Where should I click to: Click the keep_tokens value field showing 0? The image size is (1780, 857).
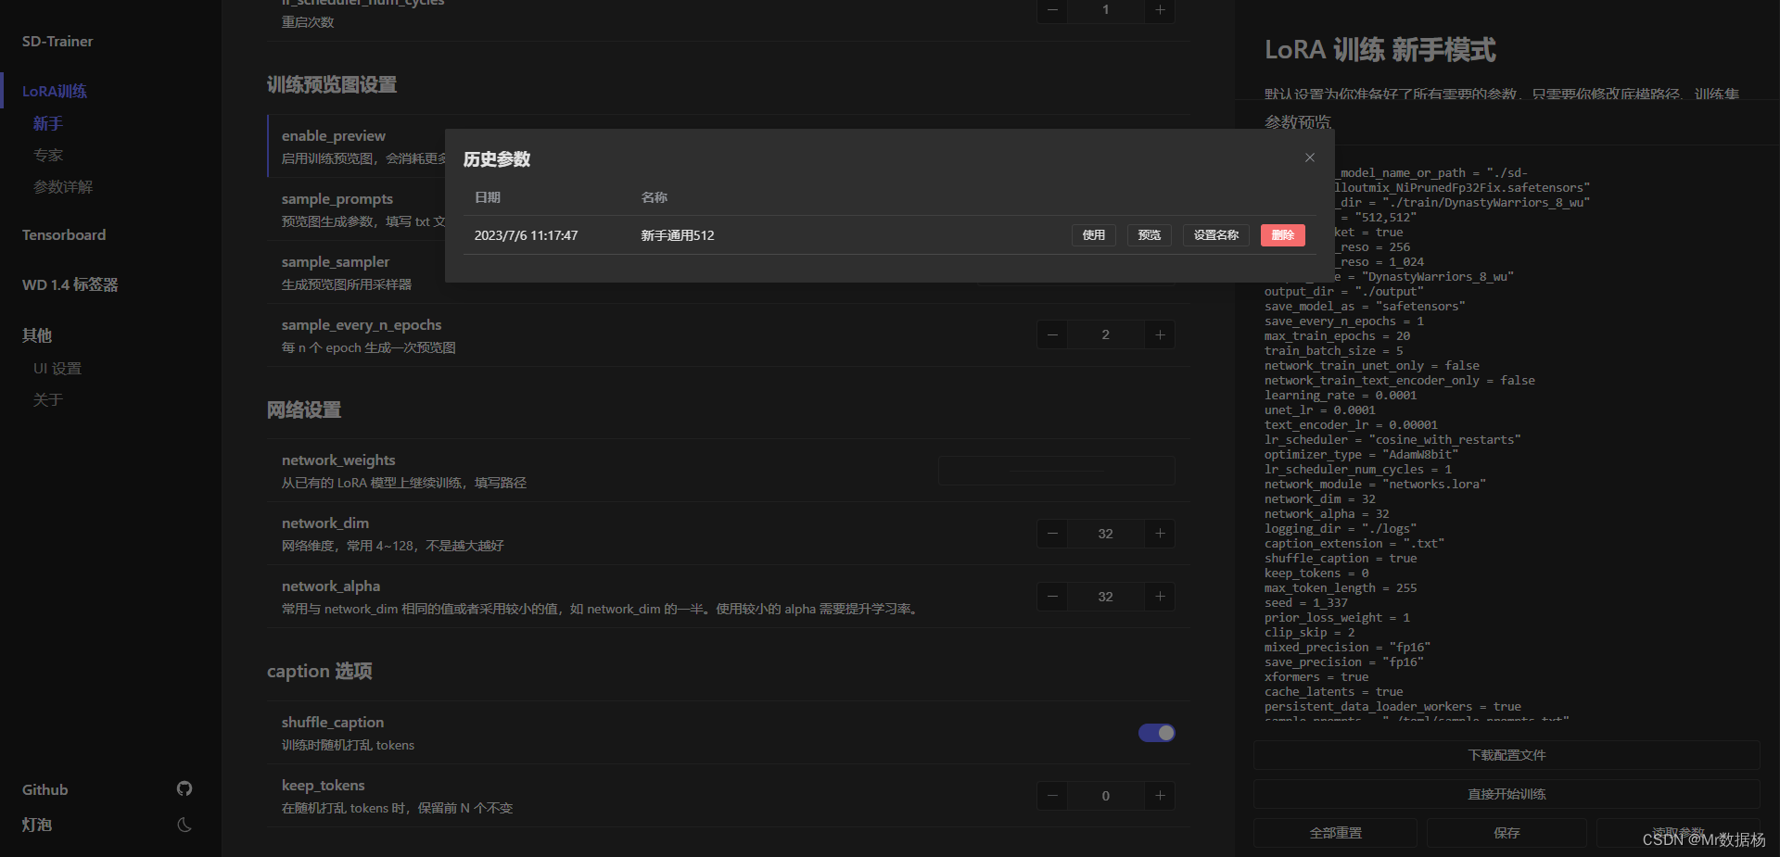tap(1105, 796)
